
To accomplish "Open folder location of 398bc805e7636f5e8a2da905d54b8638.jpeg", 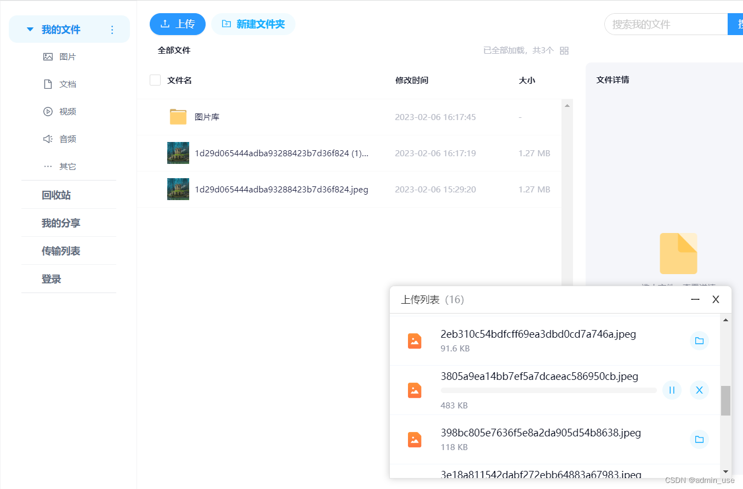I will pyautogui.click(x=699, y=439).
